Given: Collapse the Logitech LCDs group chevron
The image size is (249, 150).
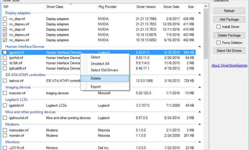Looking at the screenshot, I should (x=200, y=100).
